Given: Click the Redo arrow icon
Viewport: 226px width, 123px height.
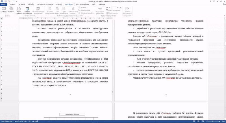Looking at the screenshot, I should click(x=14, y=1).
